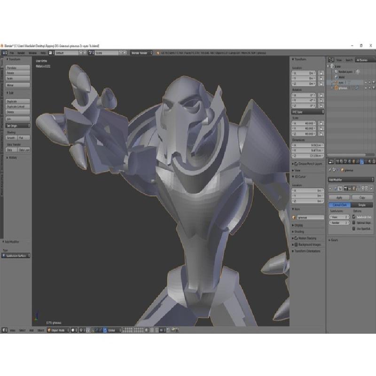
Task: Click the Duplicate button in Edit
Action: click(12, 101)
